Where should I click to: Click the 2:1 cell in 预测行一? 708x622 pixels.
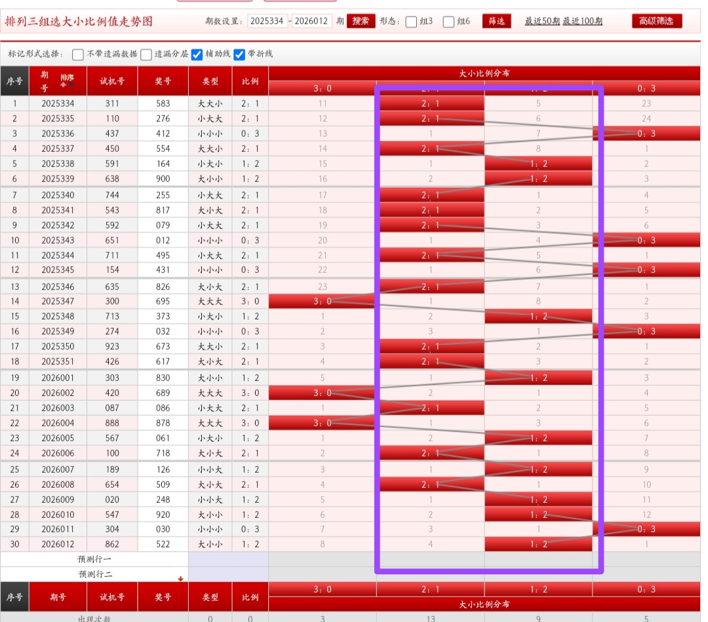(431, 559)
